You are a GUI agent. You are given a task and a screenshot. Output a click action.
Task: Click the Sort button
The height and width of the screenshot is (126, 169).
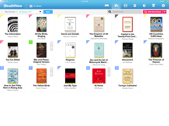pos(48,12)
